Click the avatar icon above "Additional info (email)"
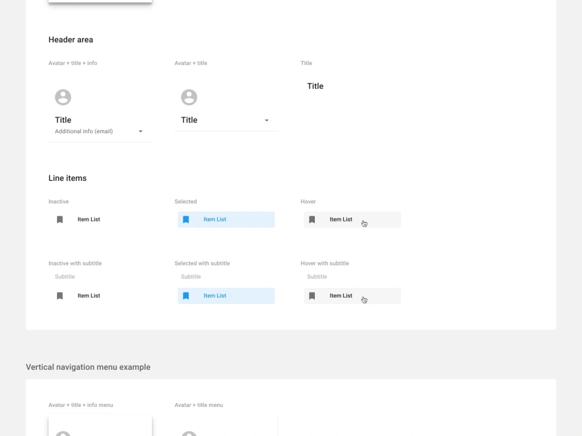The image size is (582, 436). 63,97
